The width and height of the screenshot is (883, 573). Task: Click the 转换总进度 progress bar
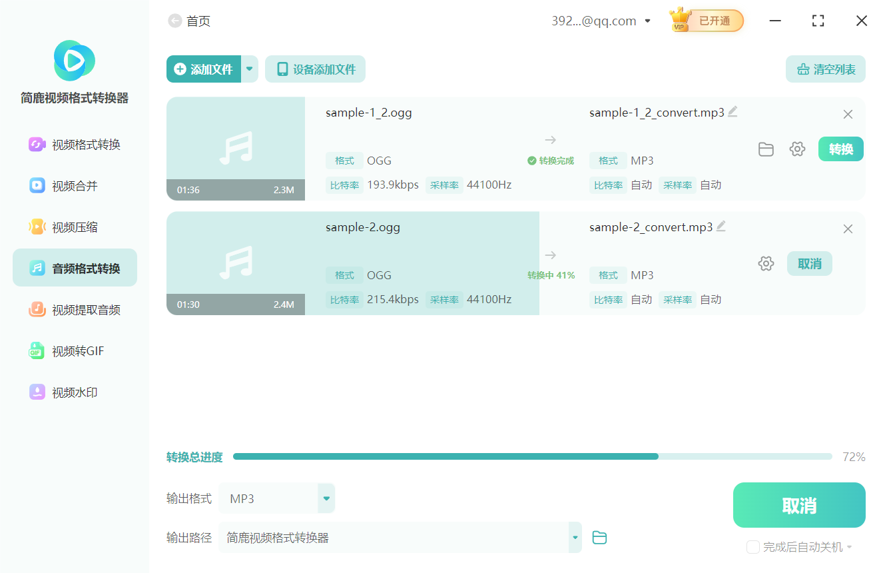533,456
